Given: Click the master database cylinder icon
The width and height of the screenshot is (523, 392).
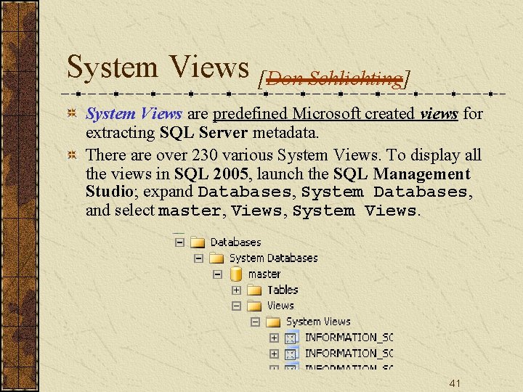Looking at the screenshot, I should tap(236, 274).
